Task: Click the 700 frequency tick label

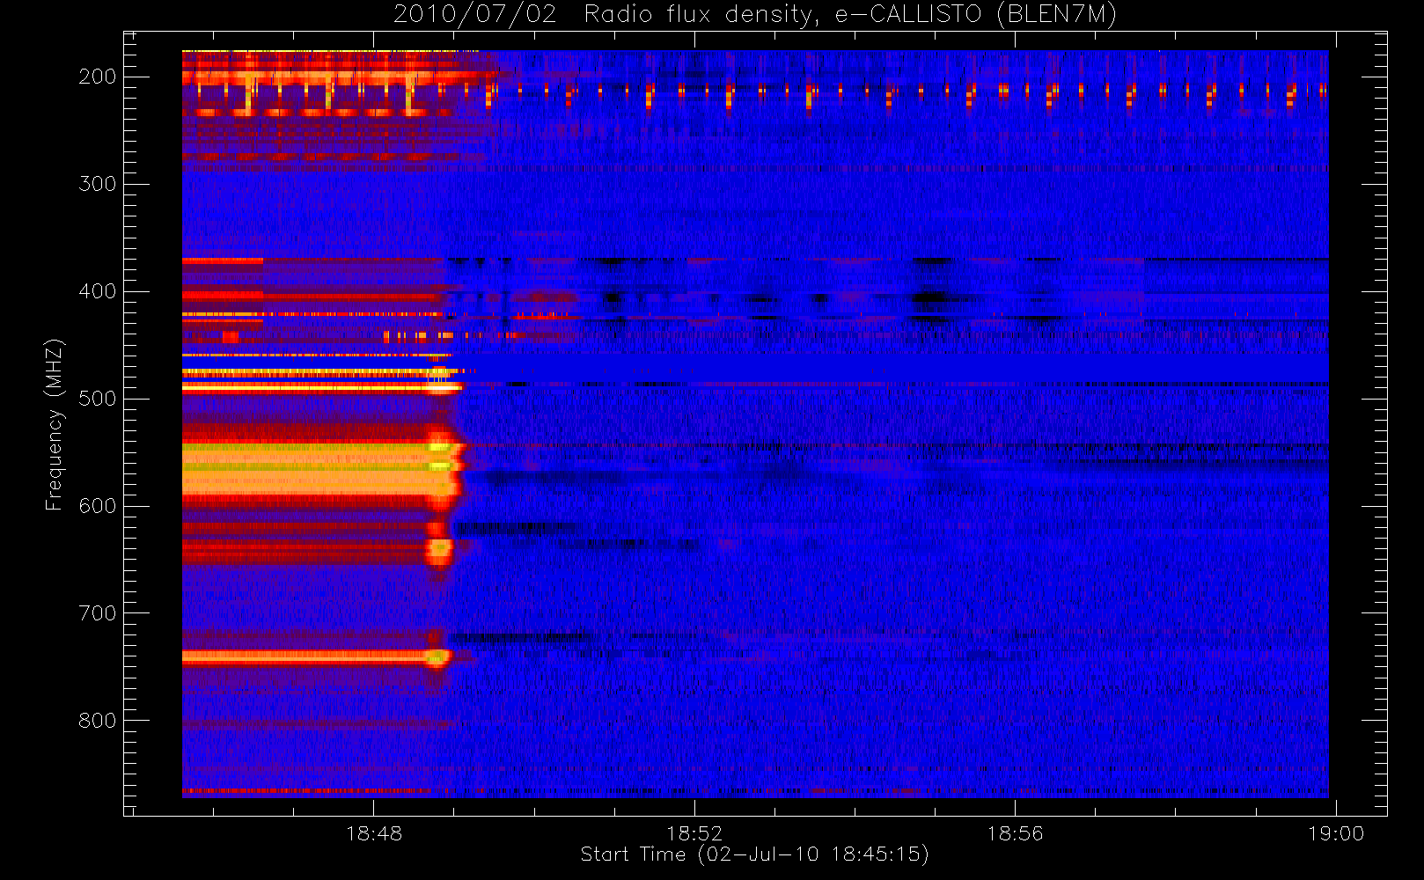Action: (98, 613)
